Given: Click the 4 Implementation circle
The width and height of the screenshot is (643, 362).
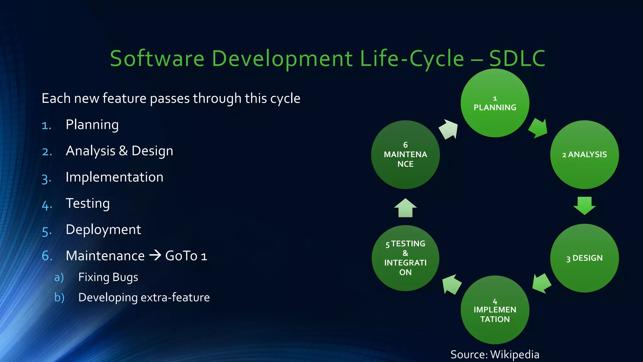Looking at the screenshot, I should 495,310.
